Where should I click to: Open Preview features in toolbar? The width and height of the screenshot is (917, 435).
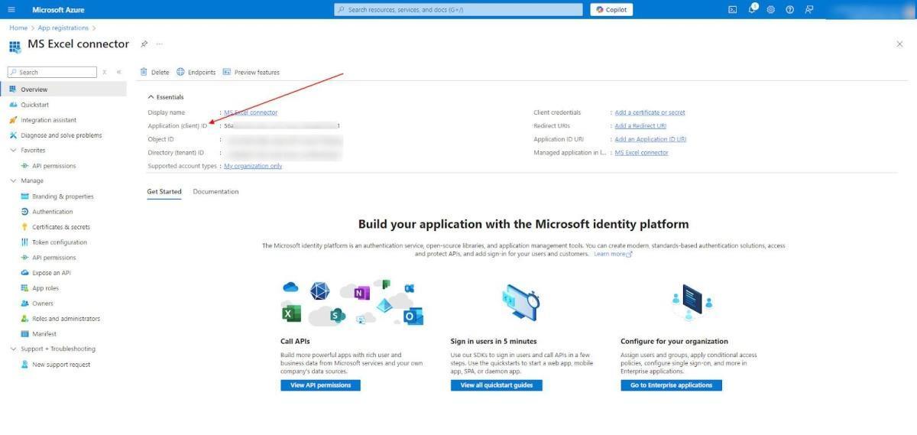[x=251, y=72]
